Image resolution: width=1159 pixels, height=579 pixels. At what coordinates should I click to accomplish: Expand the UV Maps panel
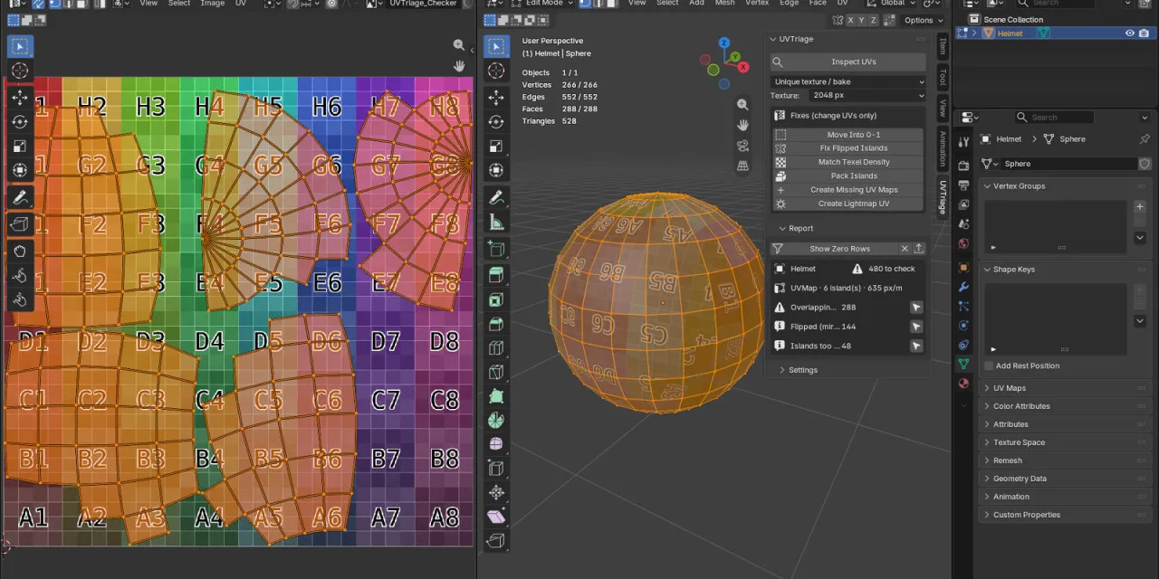987,388
